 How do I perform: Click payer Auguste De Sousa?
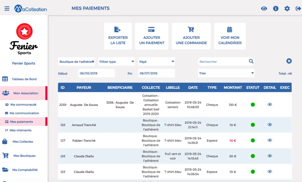coord(84,105)
